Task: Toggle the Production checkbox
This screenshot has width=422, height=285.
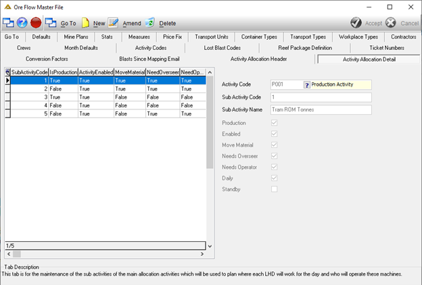Action: click(274, 123)
